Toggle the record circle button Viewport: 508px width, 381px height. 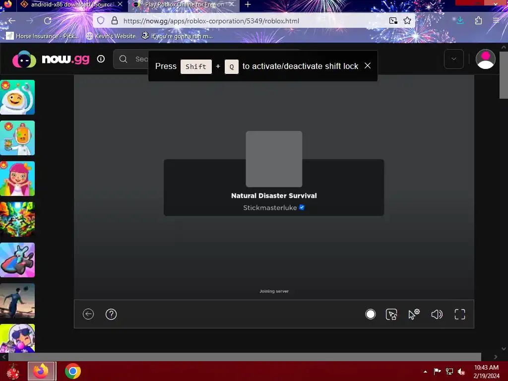click(370, 314)
